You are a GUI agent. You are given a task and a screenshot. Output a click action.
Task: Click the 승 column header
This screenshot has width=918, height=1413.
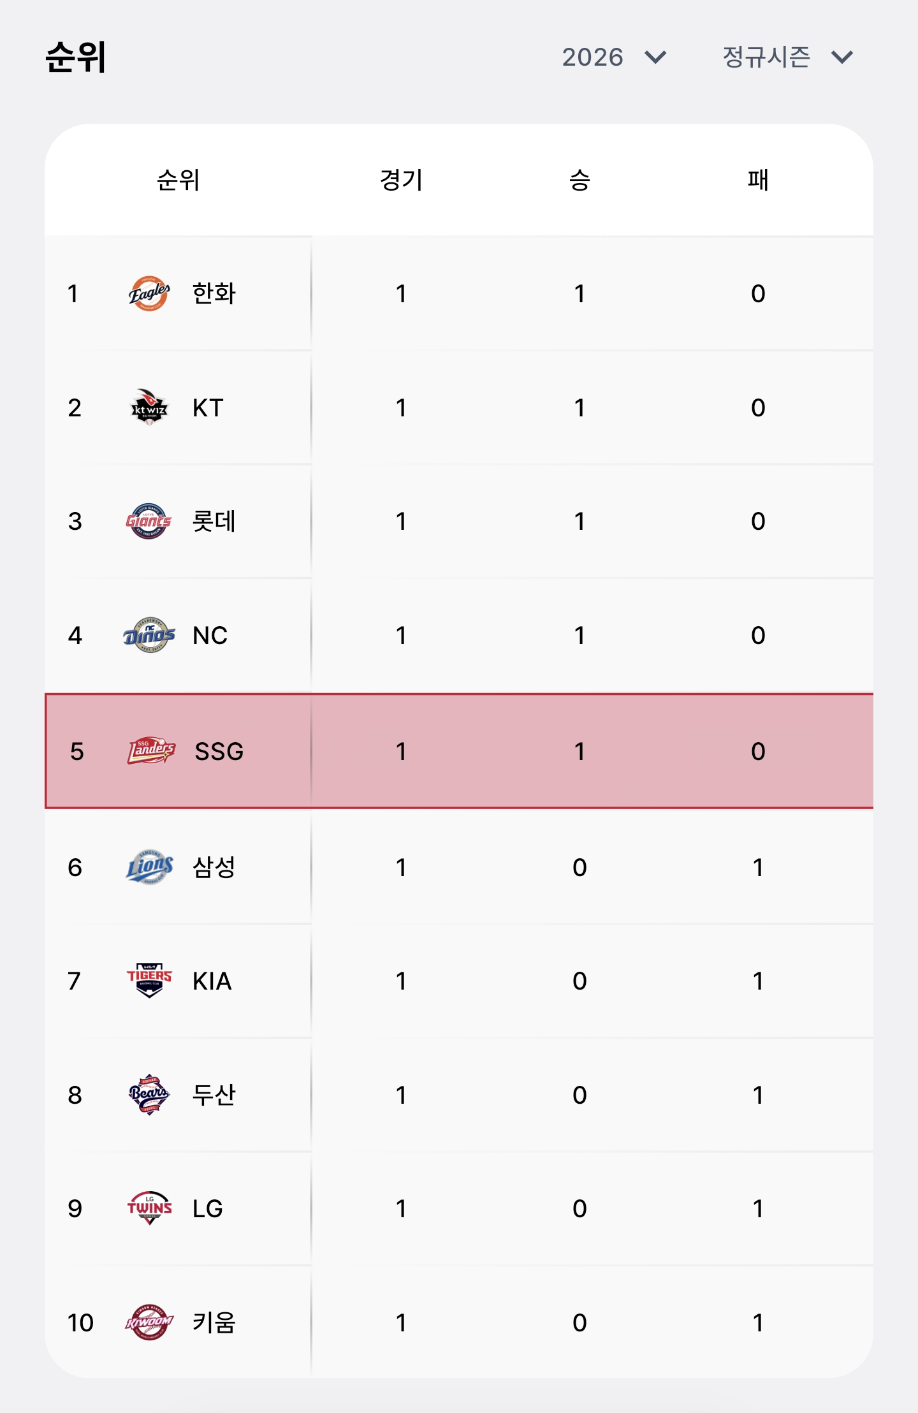click(x=579, y=180)
